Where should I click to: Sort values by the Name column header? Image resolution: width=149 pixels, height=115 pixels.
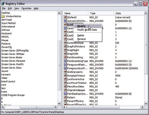75,13
